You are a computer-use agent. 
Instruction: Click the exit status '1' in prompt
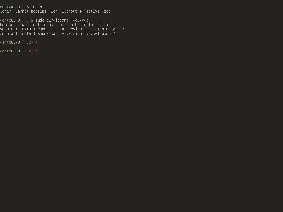tap(28, 20)
